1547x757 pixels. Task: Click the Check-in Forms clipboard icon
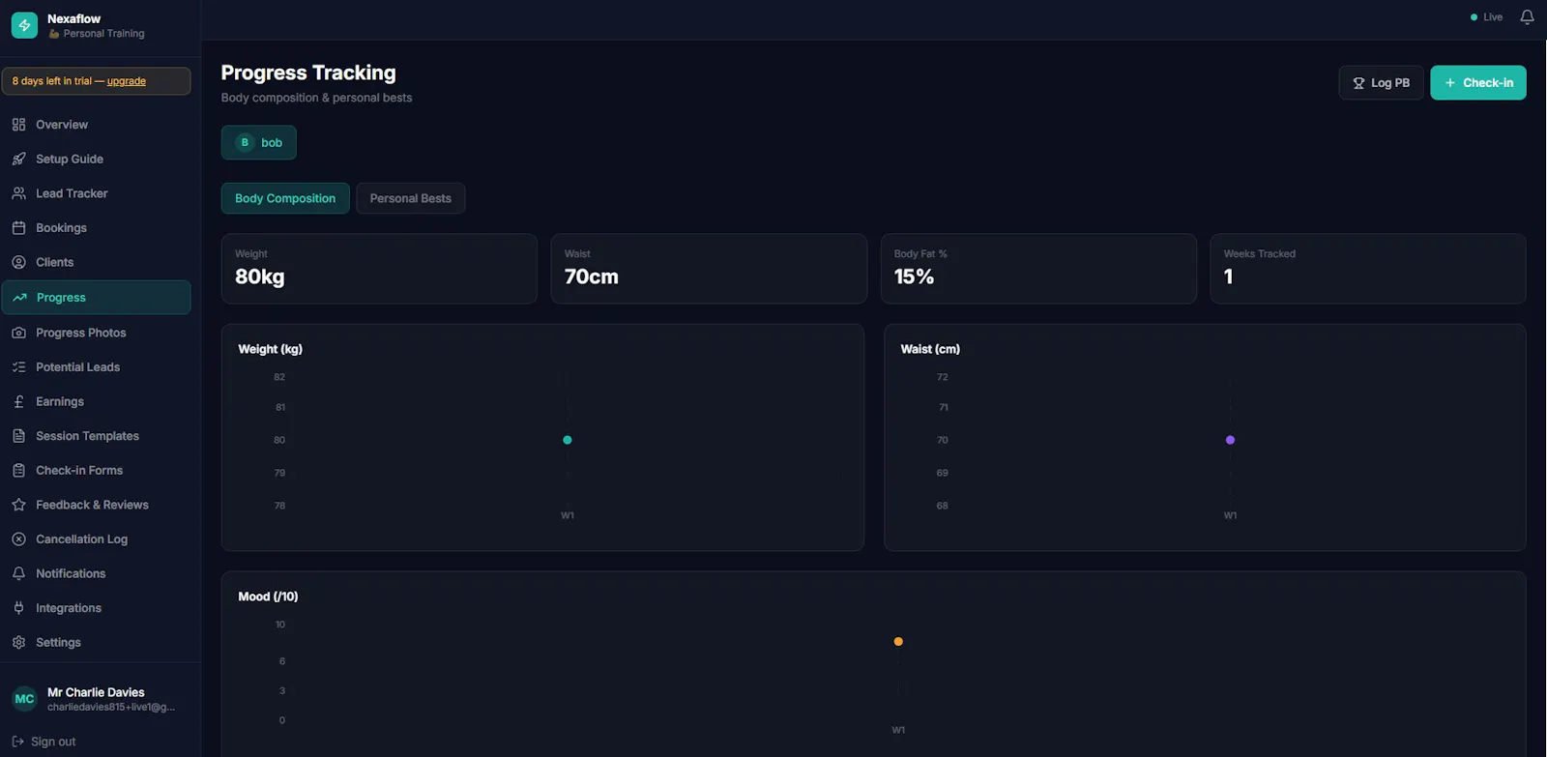pyautogui.click(x=18, y=471)
